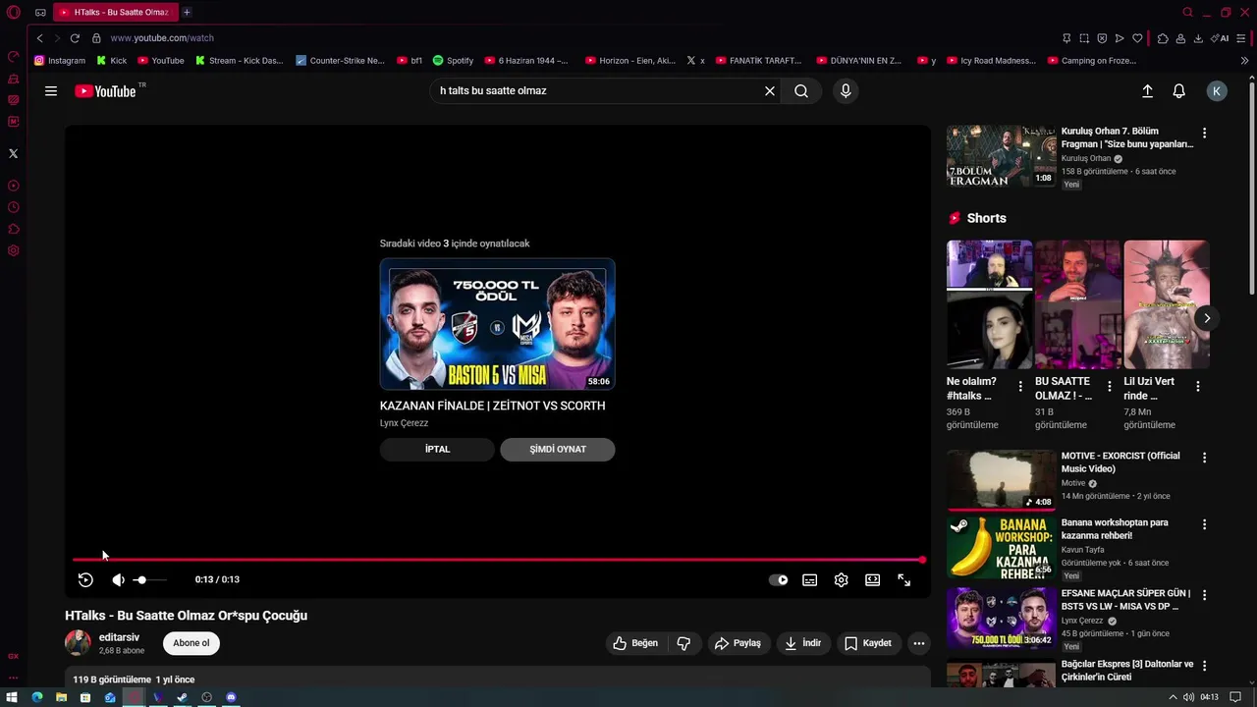The width and height of the screenshot is (1257, 707).
Task: Adjust the volume slider
Action: (x=148, y=580)
